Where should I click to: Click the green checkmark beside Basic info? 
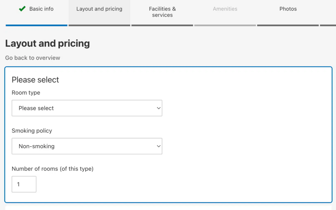(22, 9)
